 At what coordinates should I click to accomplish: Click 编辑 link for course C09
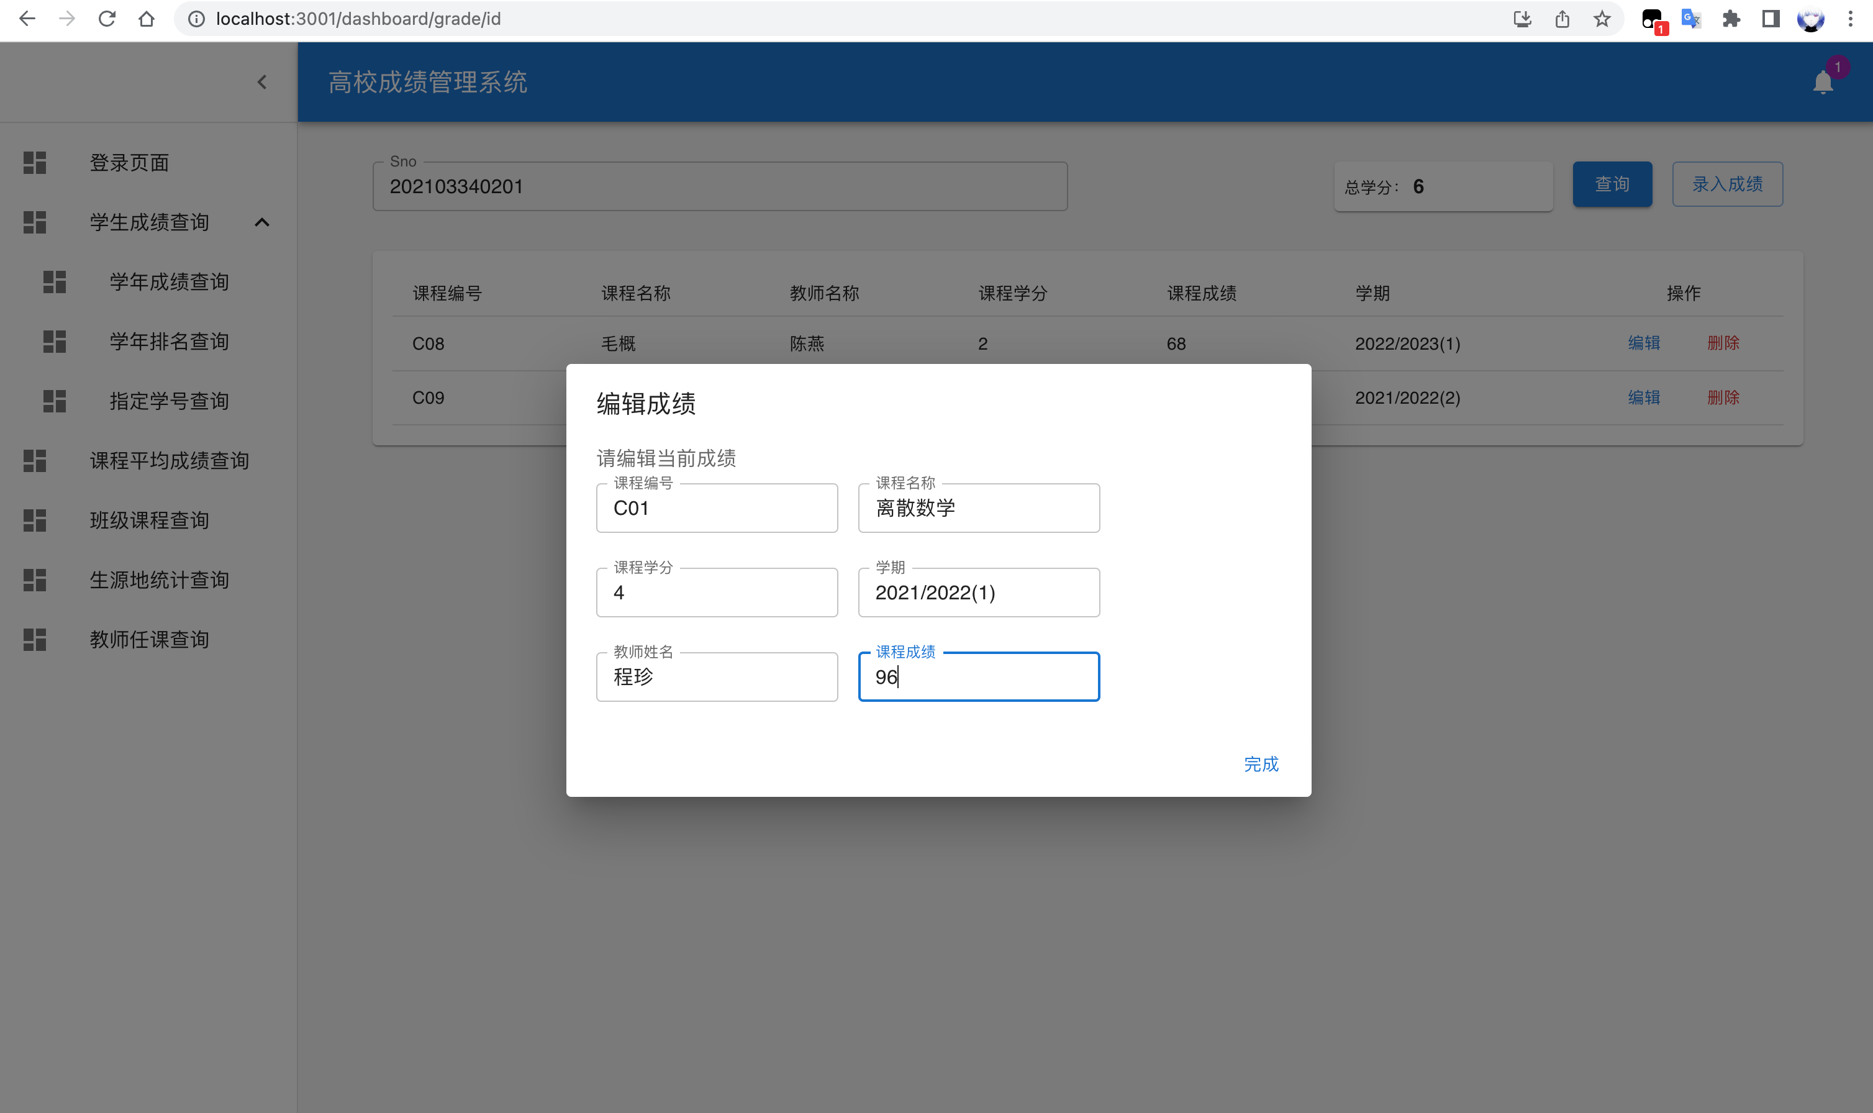point(1644,397)
